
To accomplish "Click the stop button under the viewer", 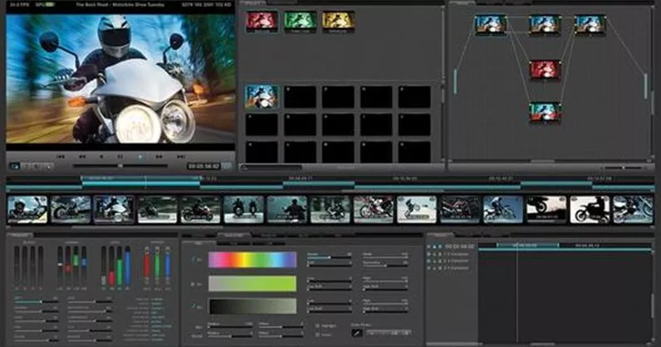I will 101,156.
